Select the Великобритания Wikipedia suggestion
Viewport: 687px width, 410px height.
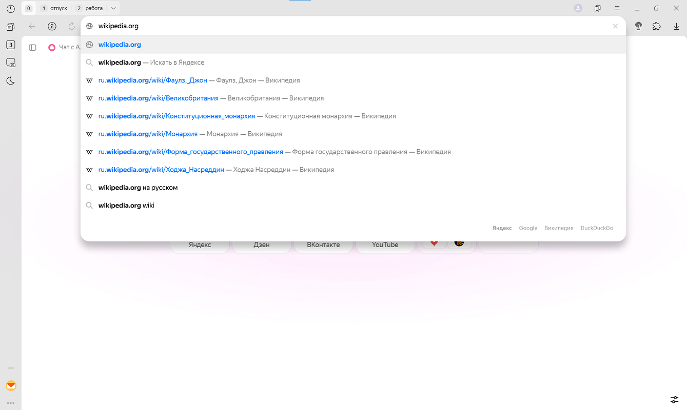(158, 98)
